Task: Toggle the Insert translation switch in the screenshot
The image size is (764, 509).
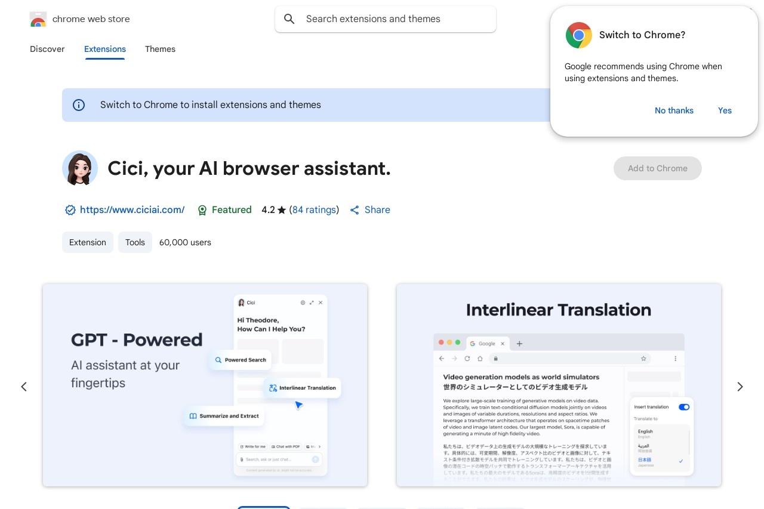Action: [684, 407]
